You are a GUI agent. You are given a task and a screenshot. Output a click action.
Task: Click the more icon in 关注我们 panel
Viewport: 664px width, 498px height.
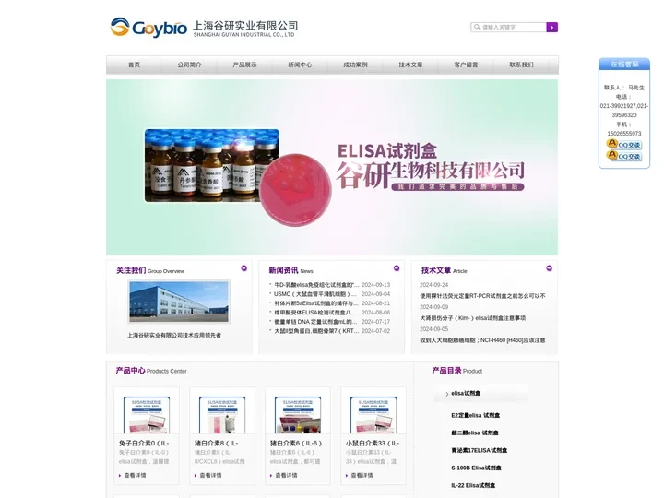pyautogui.click(x=243, y=268)
